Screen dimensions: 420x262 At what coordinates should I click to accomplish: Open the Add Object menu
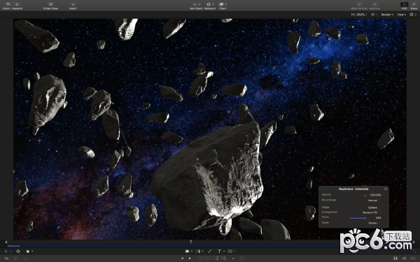(x=196, y=6)
